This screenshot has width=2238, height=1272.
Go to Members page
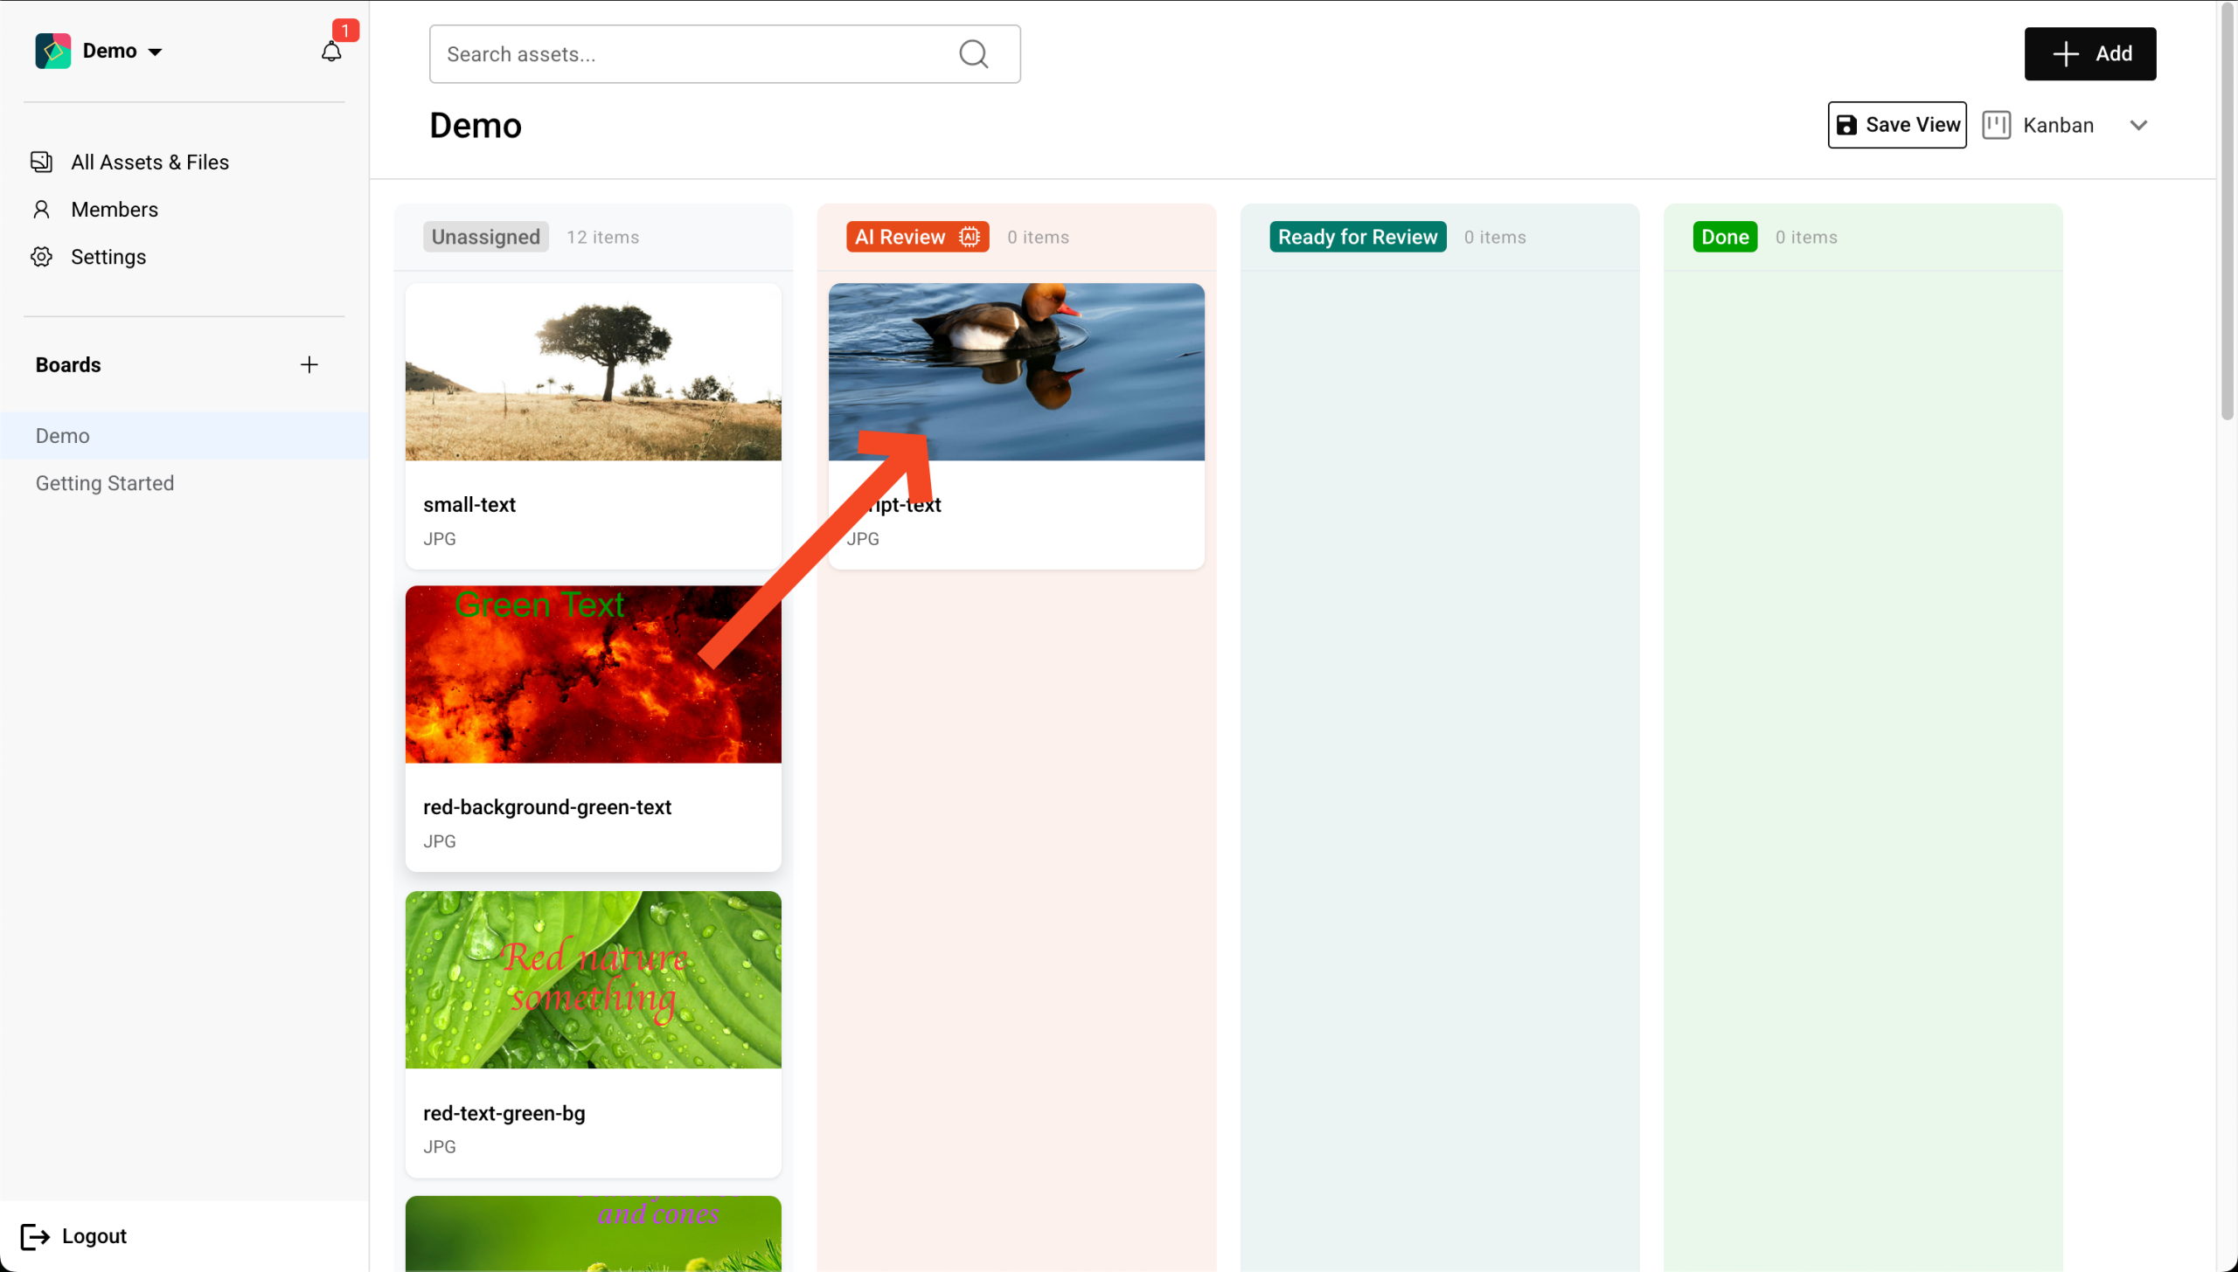click(115, 210)
